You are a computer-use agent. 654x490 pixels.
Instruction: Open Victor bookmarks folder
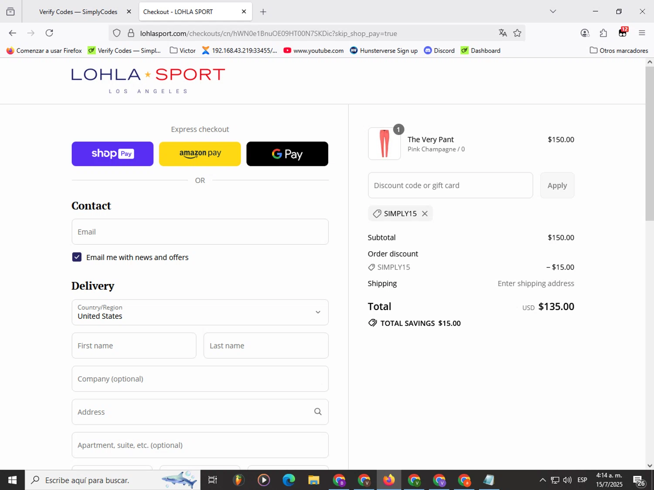coord(183,51)
